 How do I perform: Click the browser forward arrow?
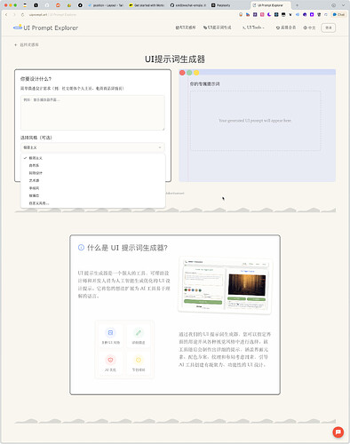pos(14,14)
